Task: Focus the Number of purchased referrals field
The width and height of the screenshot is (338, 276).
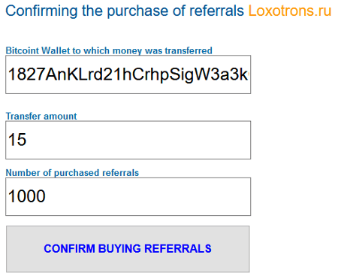Action: point(128,196)
